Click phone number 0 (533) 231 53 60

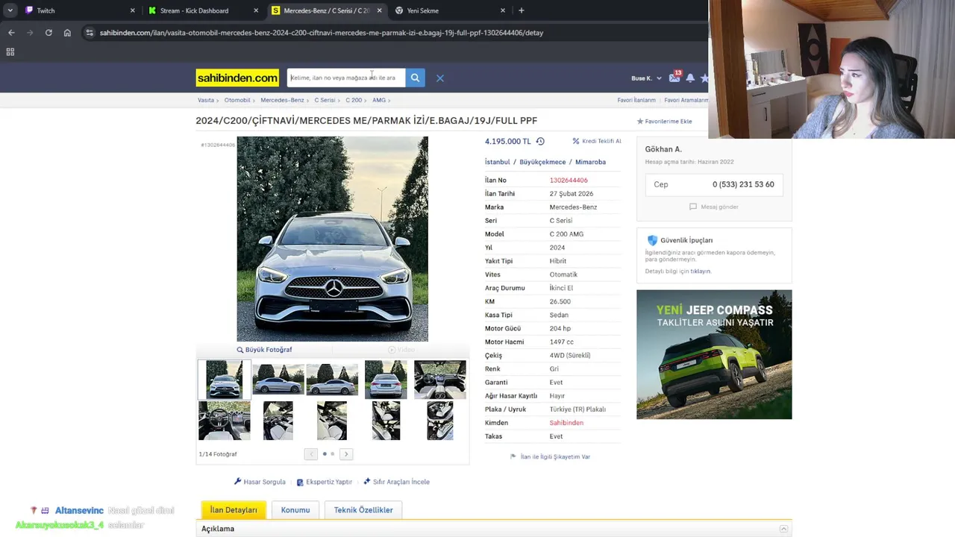click(x=743, y=184)
